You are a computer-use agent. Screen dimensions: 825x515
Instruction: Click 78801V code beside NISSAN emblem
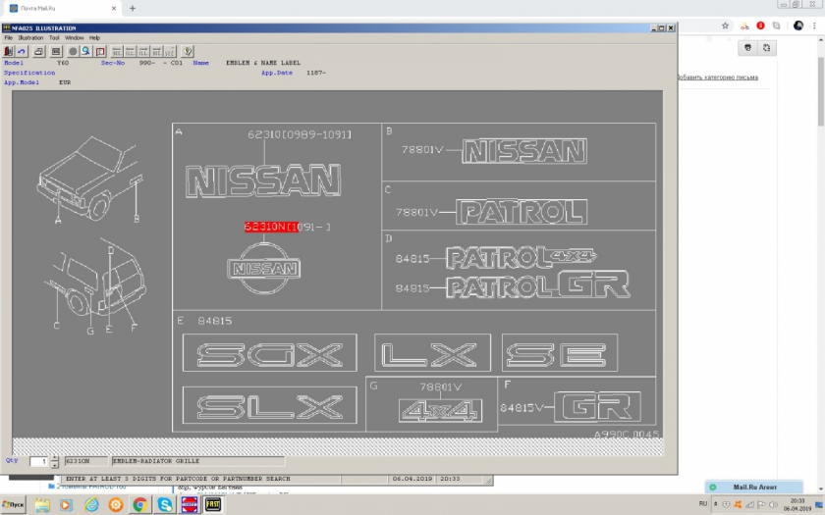[x=422, y=150]
